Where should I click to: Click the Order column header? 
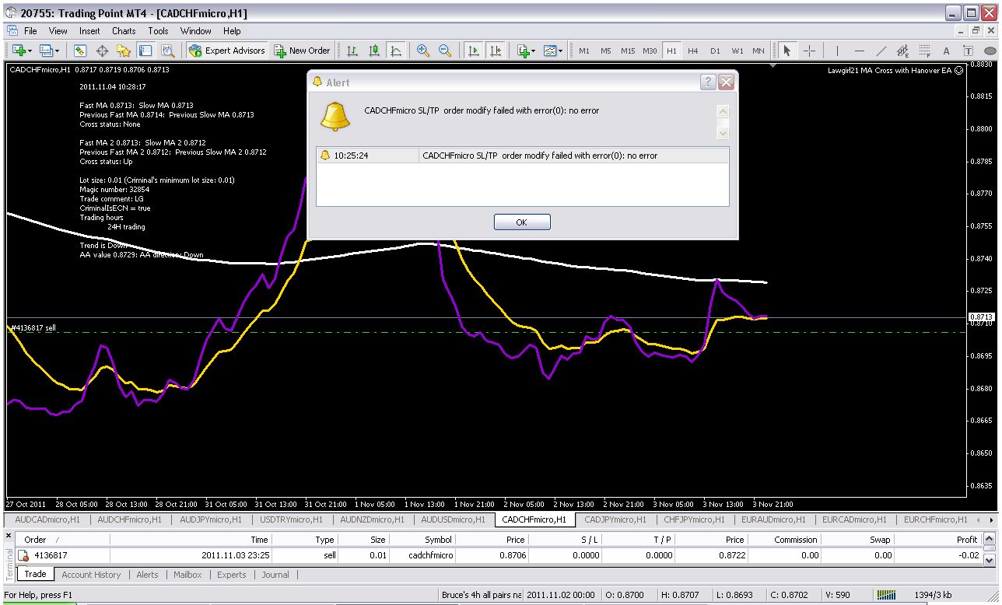[x=64, y=539]
